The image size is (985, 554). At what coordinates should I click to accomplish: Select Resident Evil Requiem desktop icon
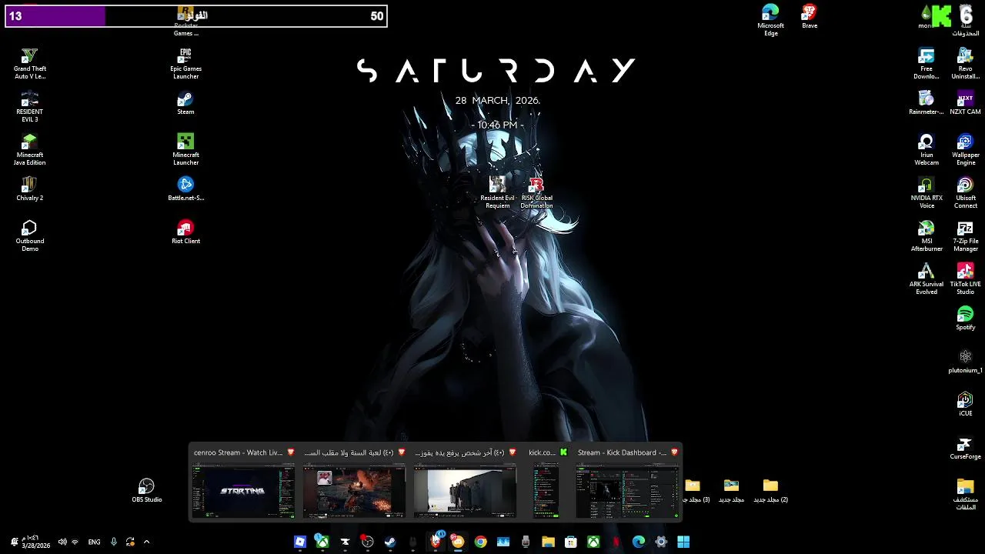coord(497,193)
